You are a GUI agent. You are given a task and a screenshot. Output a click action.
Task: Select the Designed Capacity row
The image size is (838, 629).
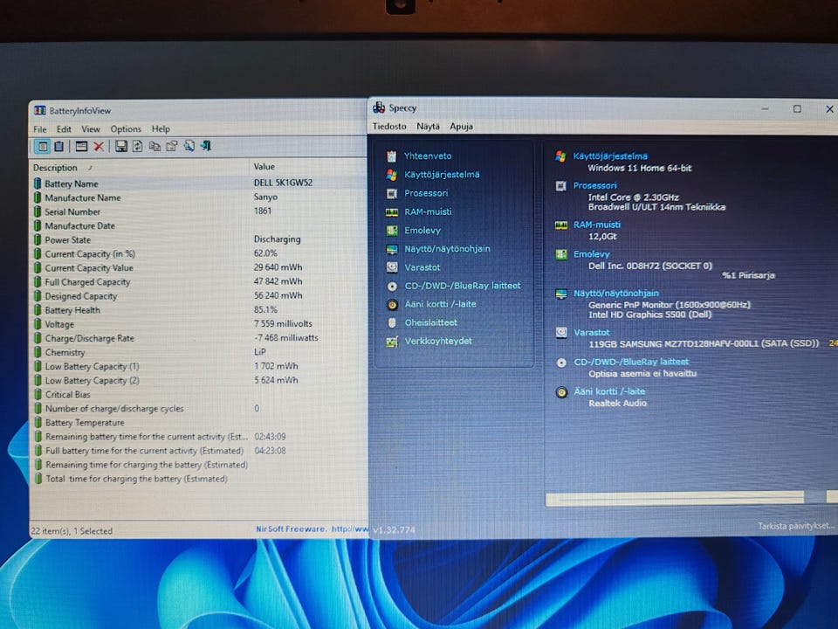(x=198, y=296)
